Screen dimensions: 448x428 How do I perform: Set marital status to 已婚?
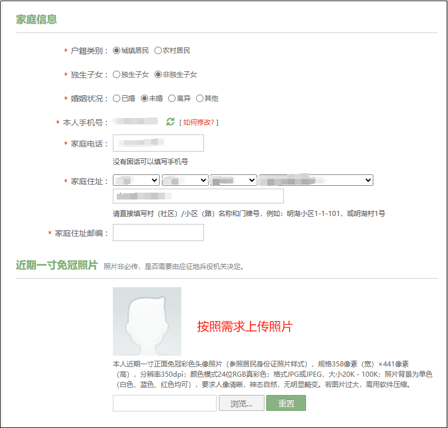[117, 99]
